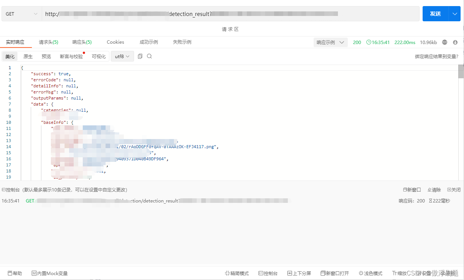This screenshot has height=280, width=464.
Task: Open response search with the magnifier icon
Action: 149,56
